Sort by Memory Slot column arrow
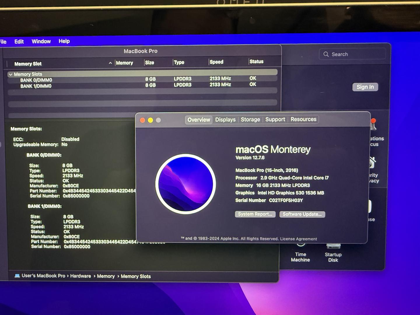Viewport: 420px width, 315px height. pyautogui.click(x=110, y=63)
